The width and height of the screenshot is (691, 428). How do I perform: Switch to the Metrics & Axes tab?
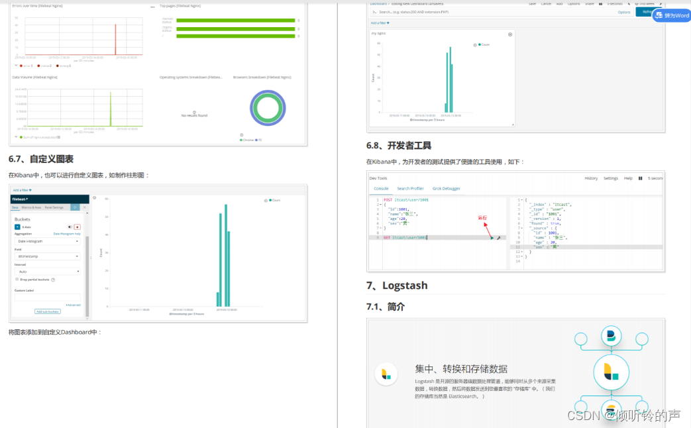coord(31,207)
